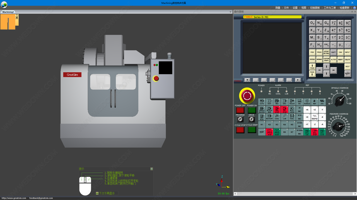Expand the document tab list arrow

[230, 12]
